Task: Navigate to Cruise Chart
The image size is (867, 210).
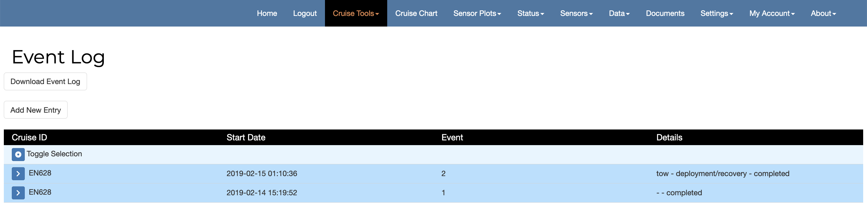Action: point(416,14)
